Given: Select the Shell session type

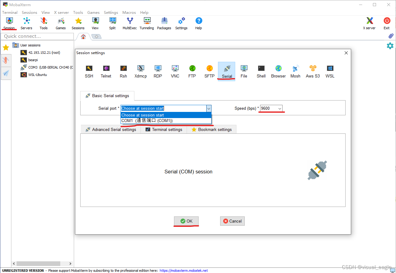Looking at the screenshot, I should pos(261,72).
